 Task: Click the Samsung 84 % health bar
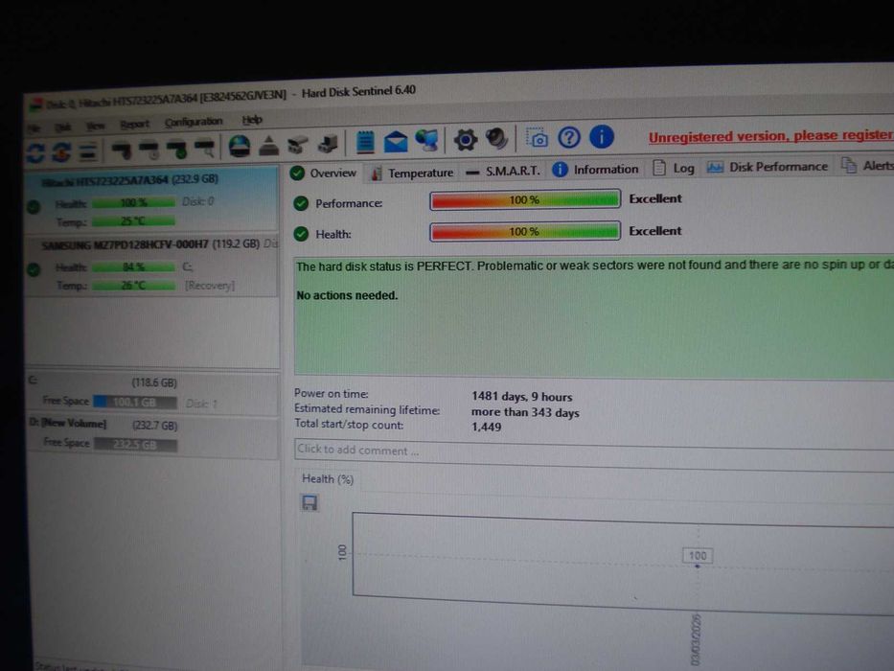[133, 267]
